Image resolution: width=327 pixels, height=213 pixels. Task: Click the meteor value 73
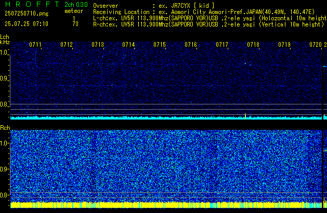[x=75, y=24]
